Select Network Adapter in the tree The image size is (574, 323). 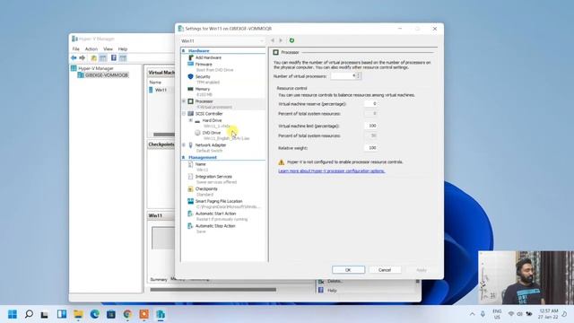pos(211,145)
